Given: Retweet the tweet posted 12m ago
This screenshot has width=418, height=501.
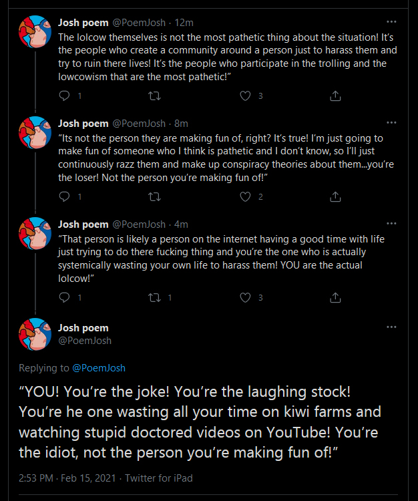Looking at the screenshot, I should (x=154, y=96).
